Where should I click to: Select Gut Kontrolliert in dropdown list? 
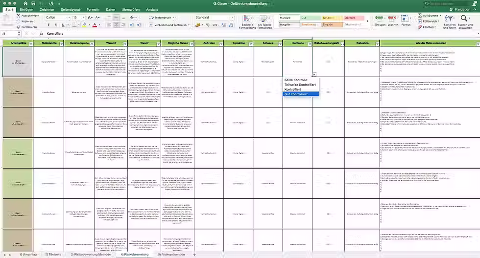[x=301, y=94]
